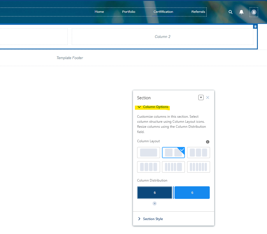267x234 pixels.
Task: Open the search icon in the header
Action: pyautogui.click(x=230, y=12)
